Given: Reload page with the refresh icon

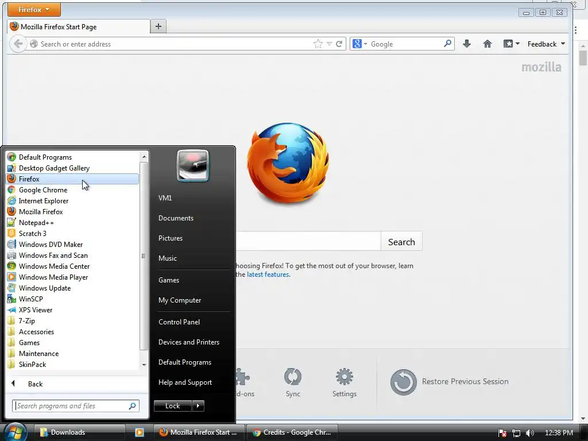Looking at the screenshot, I should click(x=339, y=44).
